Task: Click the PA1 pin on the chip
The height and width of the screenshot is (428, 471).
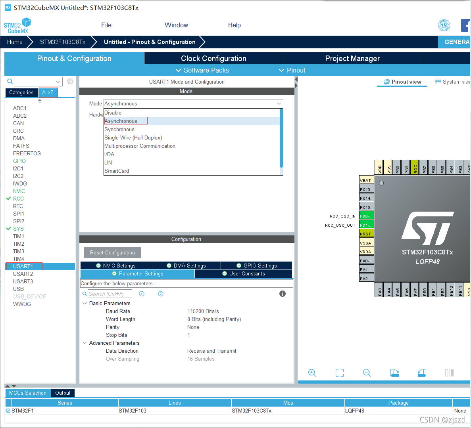Action: click(x=367, y=269)
